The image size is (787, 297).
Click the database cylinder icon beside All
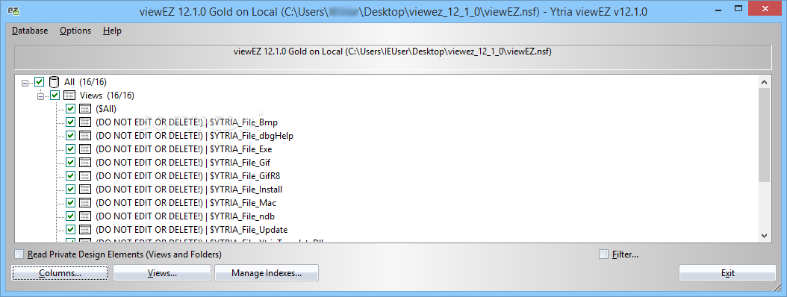click(55, 82)
